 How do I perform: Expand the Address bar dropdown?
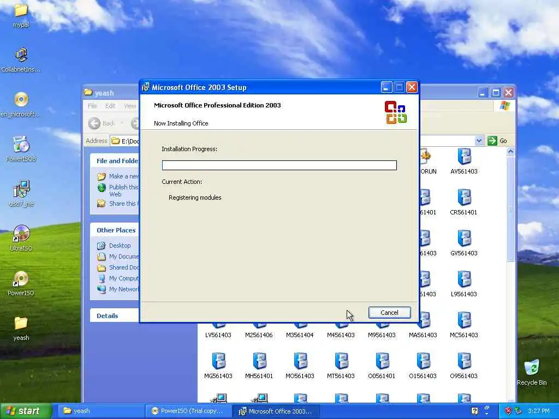[x=479, y=141]
